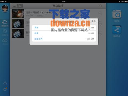
Task: Open the third video thumbnail in list
Action: click(x=18, y=34)
